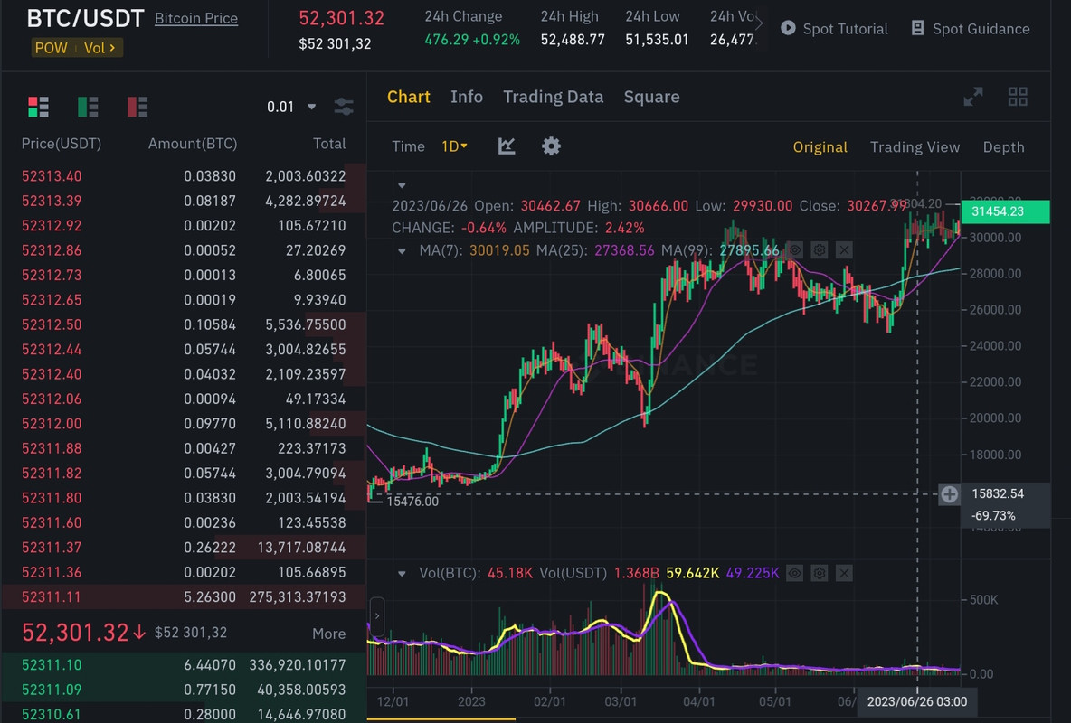Show more ticker stats with right arrow
Image resolution: width=1071 pixels, height=723 pixels.
coord(758,23)
